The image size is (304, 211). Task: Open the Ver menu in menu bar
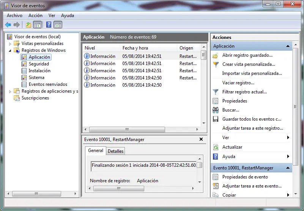52,16
